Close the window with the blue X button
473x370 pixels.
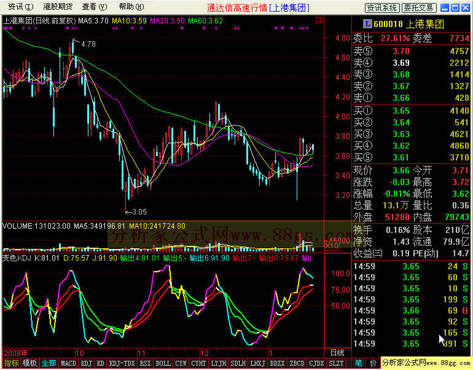click(466, 7)
